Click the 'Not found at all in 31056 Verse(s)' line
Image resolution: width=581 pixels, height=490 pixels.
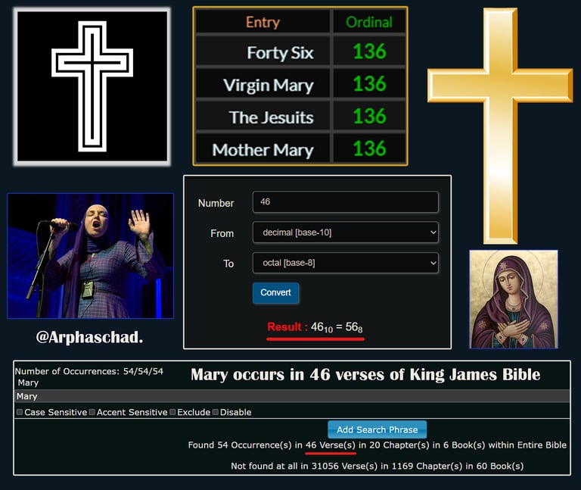(377, 466)
